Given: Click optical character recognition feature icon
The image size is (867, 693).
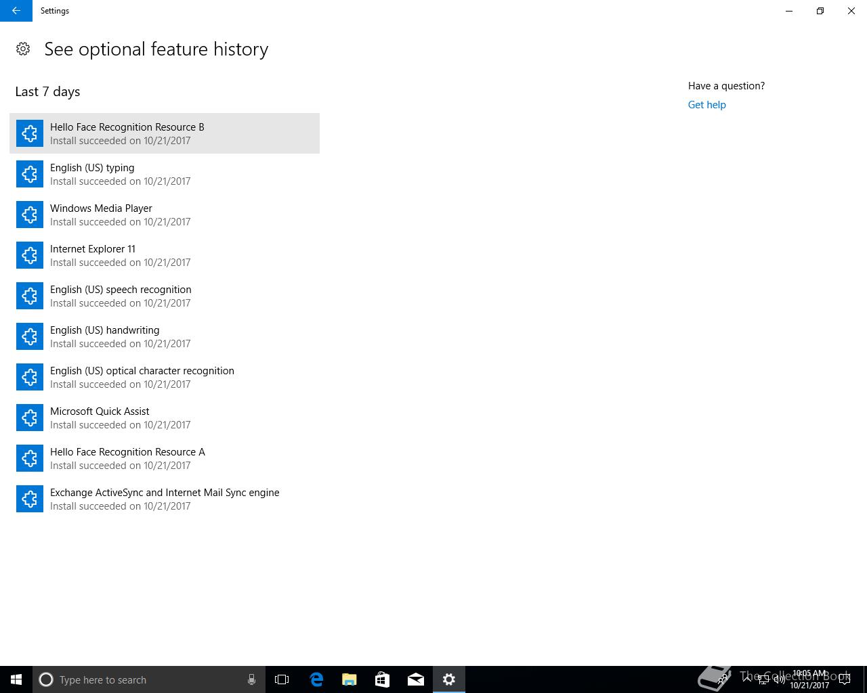Looking at the screenshot, I should point(30,377).
